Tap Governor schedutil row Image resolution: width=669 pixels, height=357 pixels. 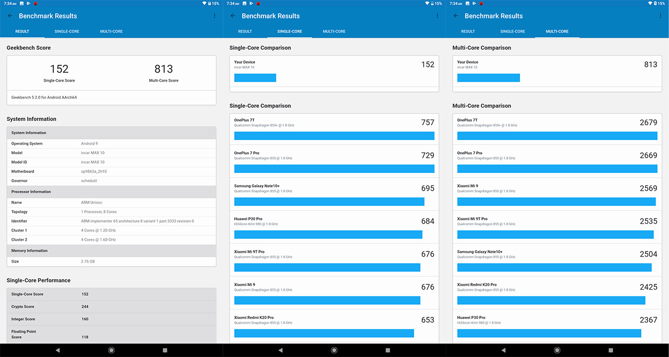click(x=111, y=181)
